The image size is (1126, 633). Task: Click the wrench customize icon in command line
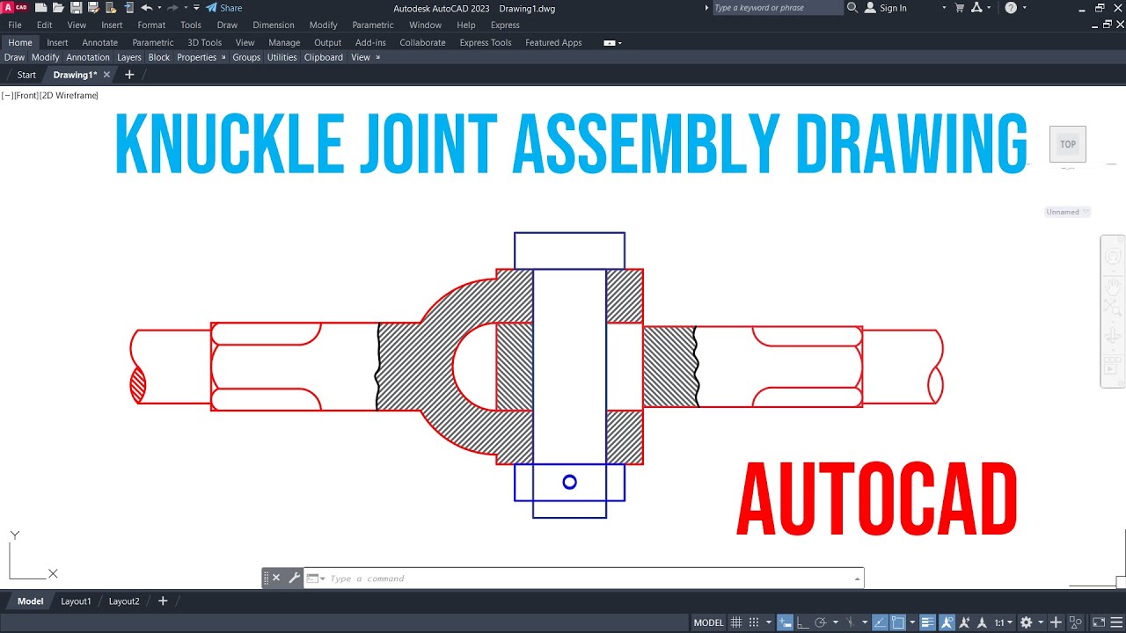pos(294,578)
